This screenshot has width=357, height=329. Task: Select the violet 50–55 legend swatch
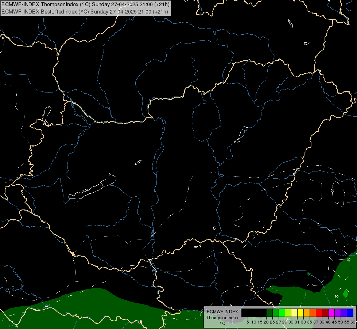coord(344,313)
